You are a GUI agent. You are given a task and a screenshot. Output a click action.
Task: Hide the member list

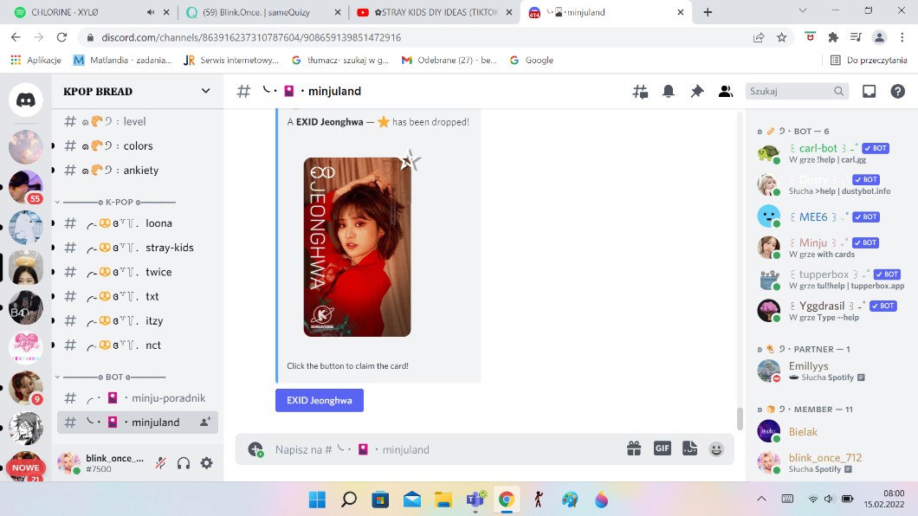point(726,91)
